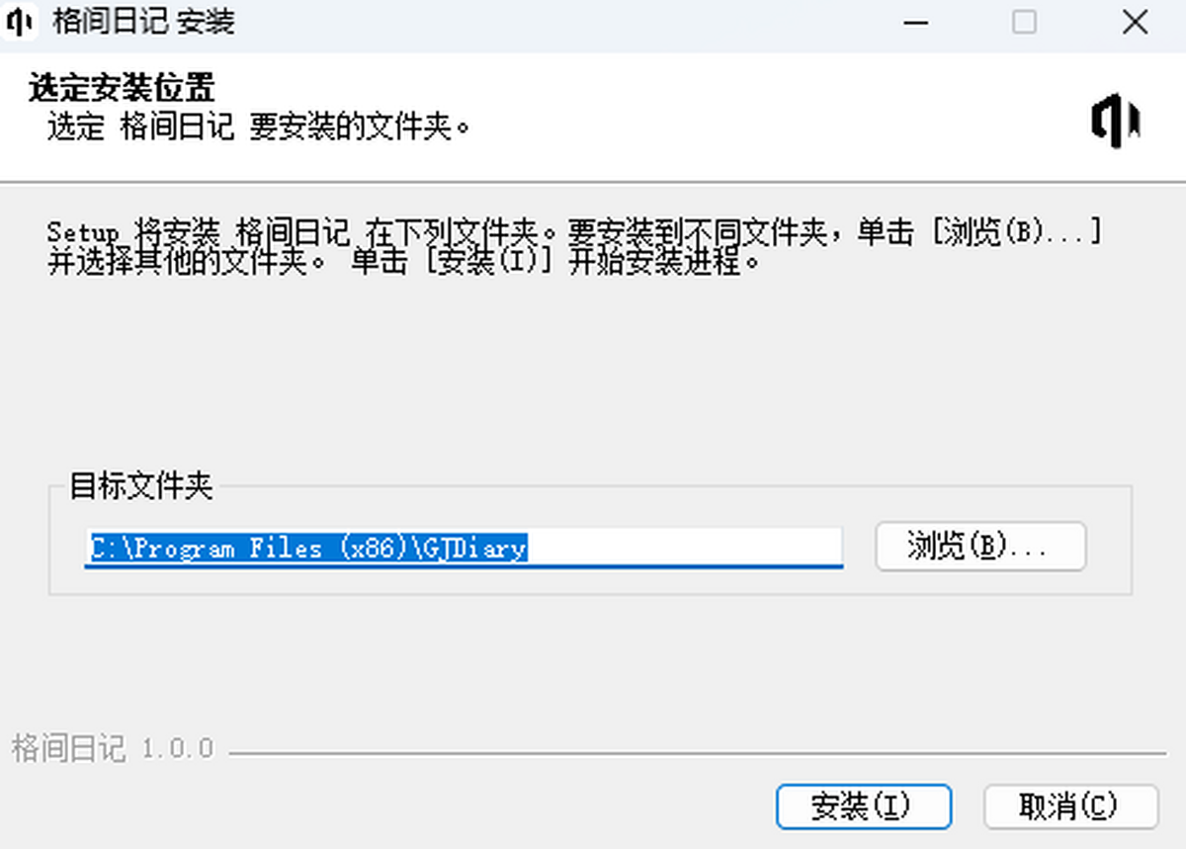Click the 格间日记 安装 window title text
This screenshot has height=849, width=1186.
tap(143, 22)
